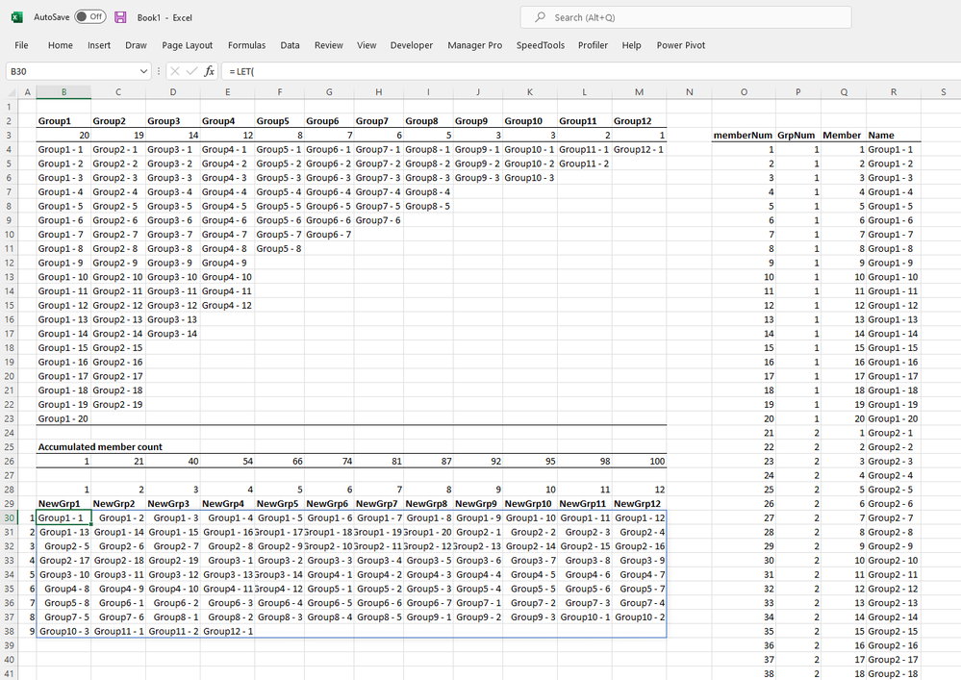Select Name cell Group1 - 20 in column R
Image resolution: width=961 pixels, height=680 pixels.
click(x=893, y=419)
